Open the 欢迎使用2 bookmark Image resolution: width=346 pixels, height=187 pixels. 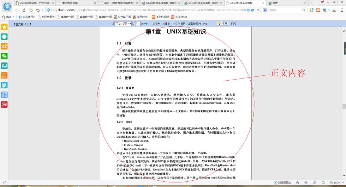[27, 17]
